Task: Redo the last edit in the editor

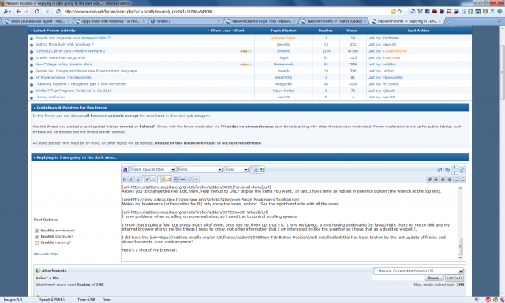Action: pos(447,170)
